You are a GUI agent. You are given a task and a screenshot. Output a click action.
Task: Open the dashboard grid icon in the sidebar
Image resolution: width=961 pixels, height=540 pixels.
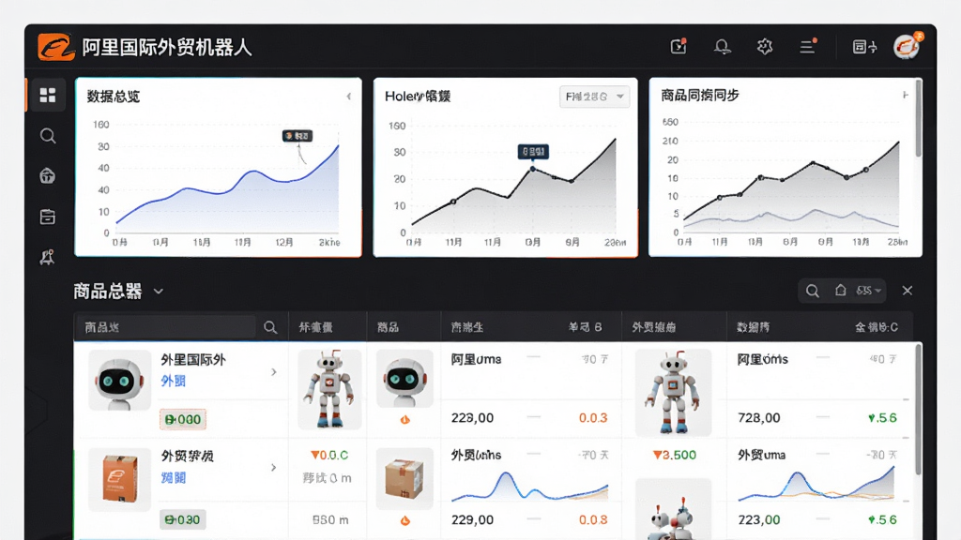(47, 95)
